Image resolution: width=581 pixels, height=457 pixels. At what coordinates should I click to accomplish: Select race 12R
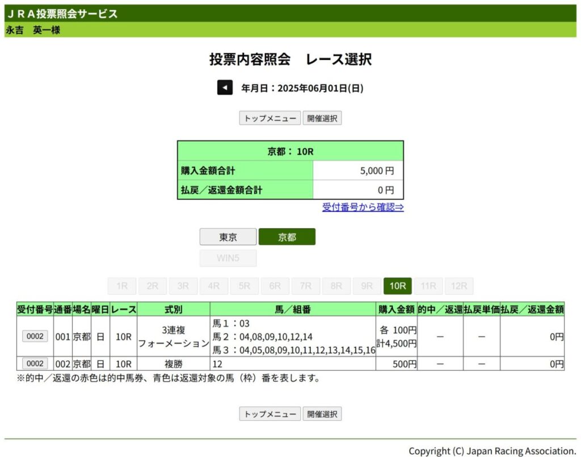[459, 286]
